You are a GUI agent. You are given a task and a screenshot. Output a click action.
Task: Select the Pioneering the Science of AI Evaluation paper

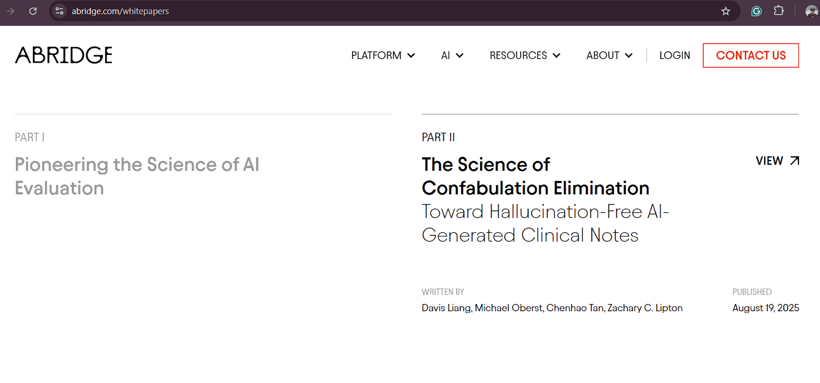(x=137, y=176)
